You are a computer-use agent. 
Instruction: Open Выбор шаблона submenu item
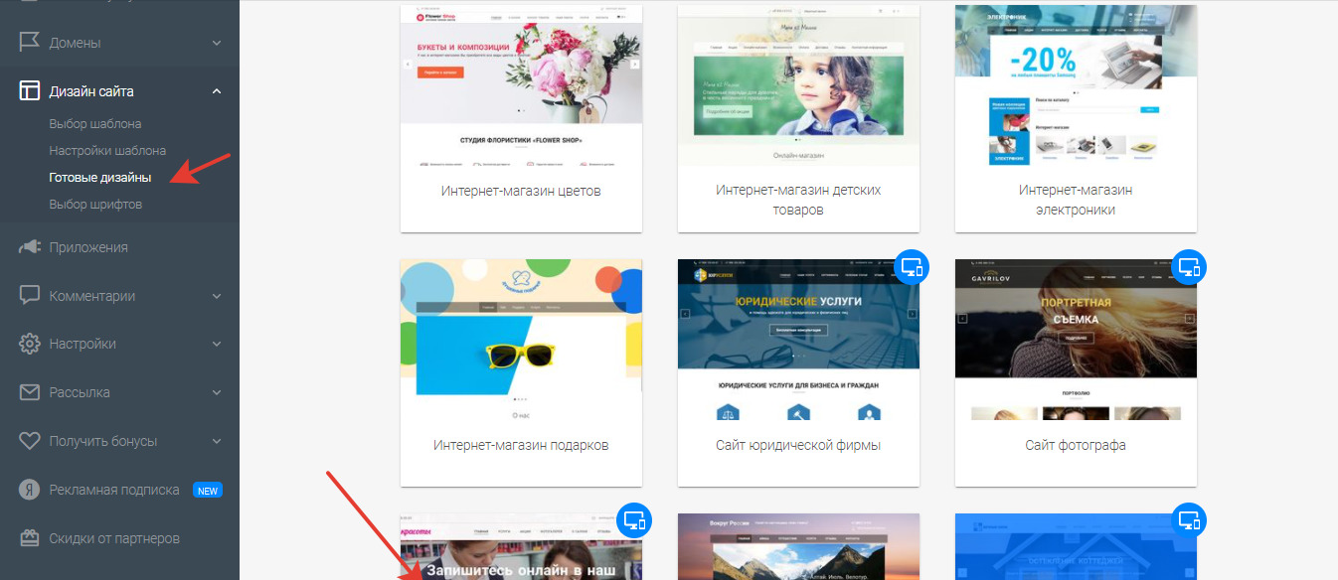[x=95, y=124]
